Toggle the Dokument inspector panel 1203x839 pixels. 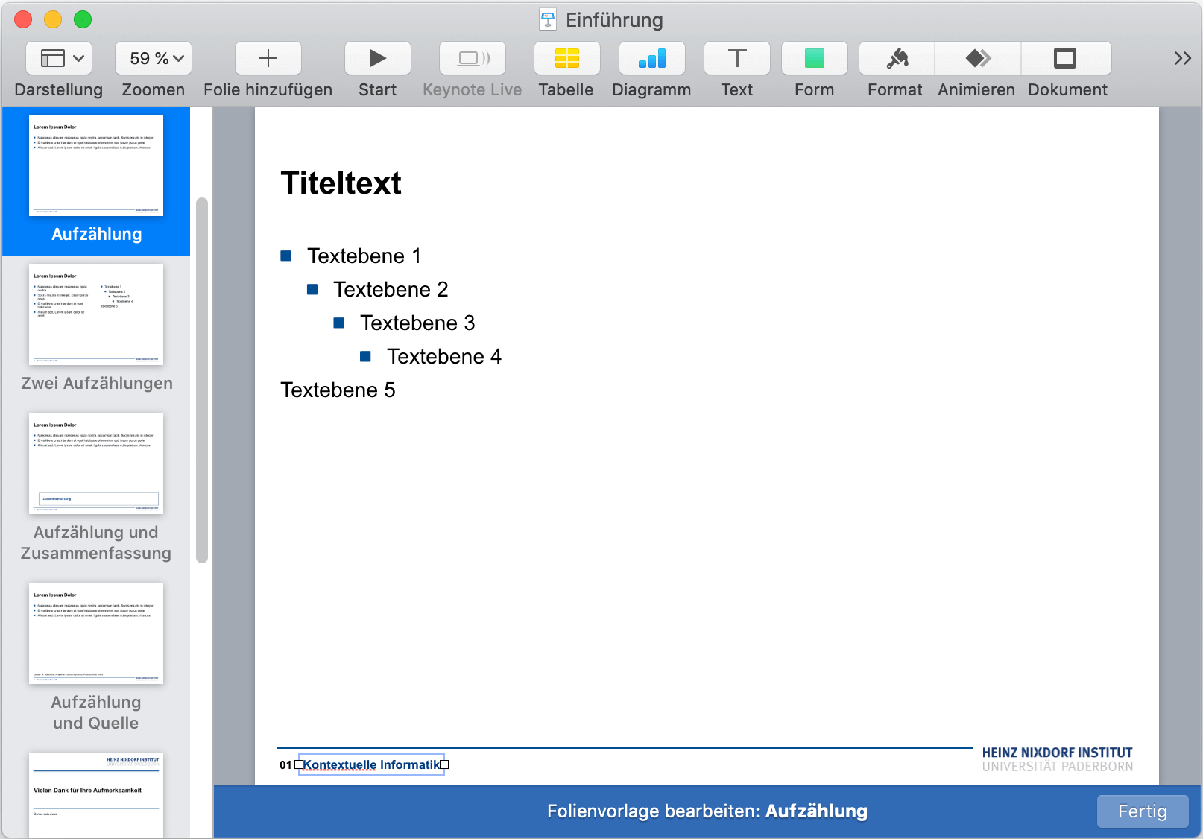click(x=1066, y=58)
